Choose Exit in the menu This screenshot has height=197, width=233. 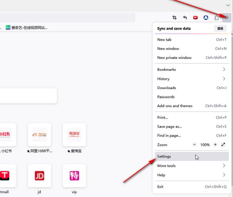pyautogui.click(x=192, y=187)
